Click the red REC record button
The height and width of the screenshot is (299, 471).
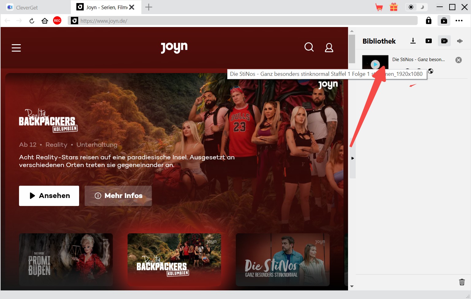pyautogui.click(x=57, y=21)
